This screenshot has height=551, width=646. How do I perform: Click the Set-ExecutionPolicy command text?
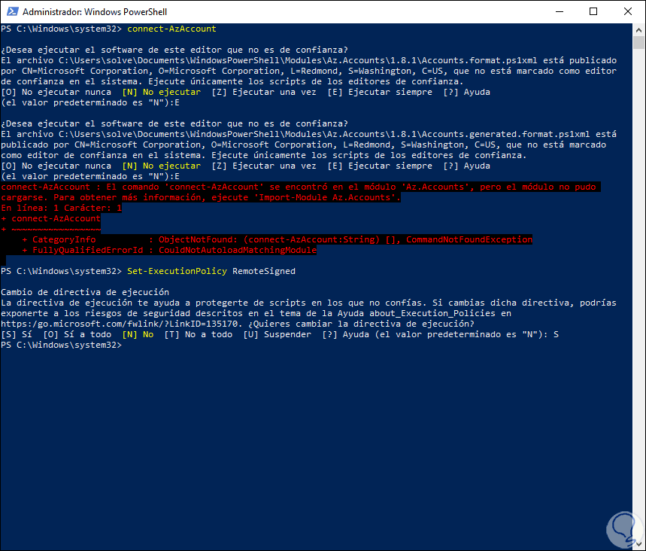coord(177,271)
